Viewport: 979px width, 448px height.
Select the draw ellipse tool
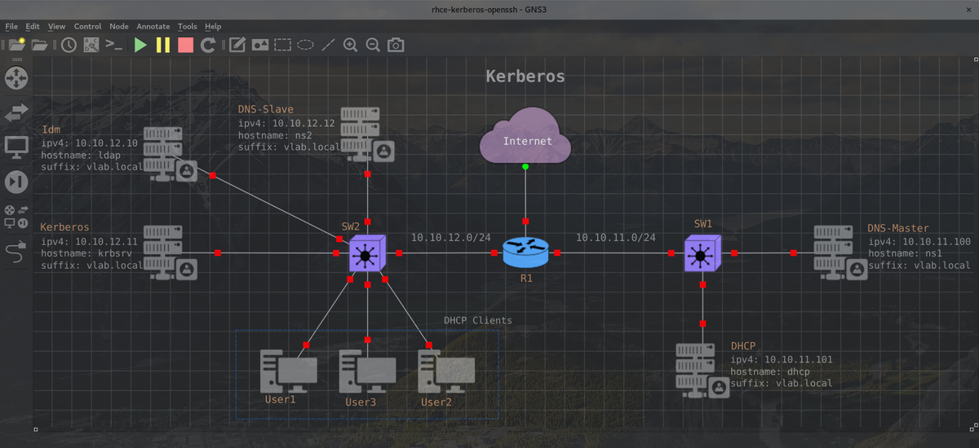306,45
